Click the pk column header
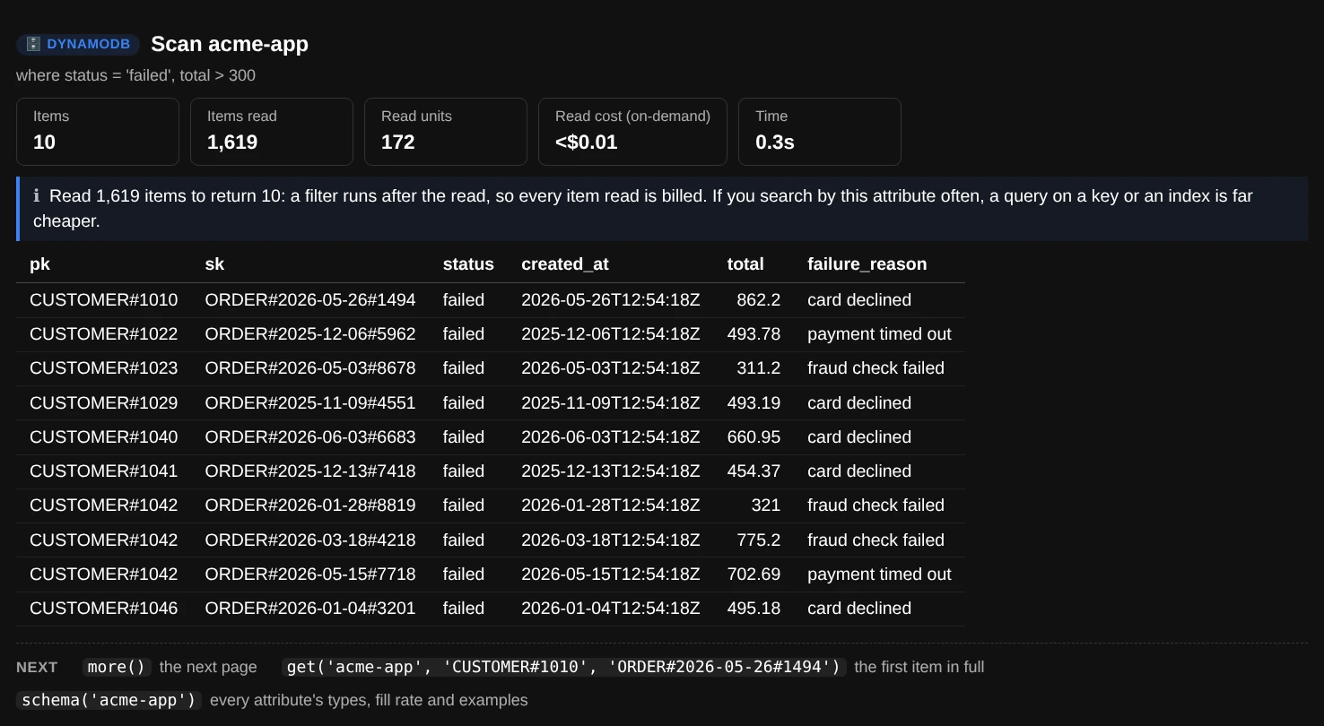Screen dimensions: 1324x726 (x=39, y=264)
